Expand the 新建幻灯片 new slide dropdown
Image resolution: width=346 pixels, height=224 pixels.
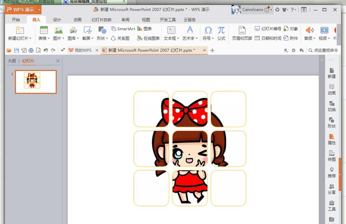20,38
